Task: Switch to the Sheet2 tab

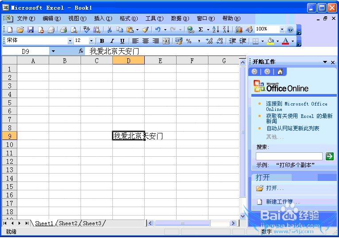Action: pyautogui.click(x=68, y=223)
